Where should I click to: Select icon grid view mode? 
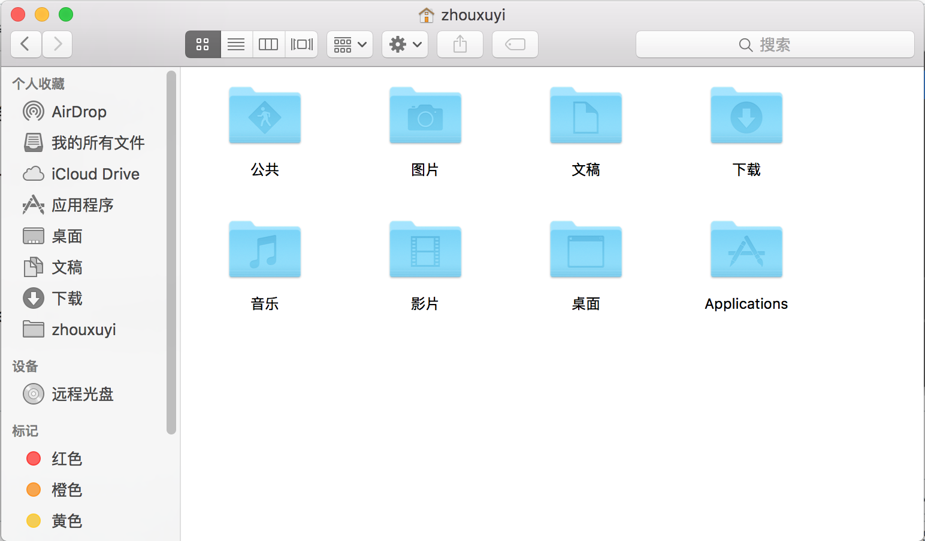point(202,44)
